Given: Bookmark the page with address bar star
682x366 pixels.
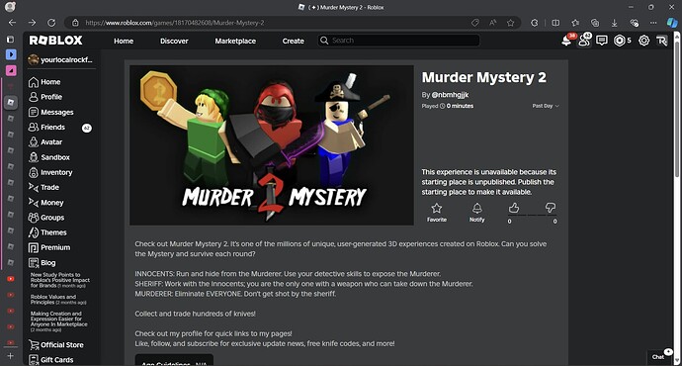Looking at the screenshot, I should pos(511,23).
